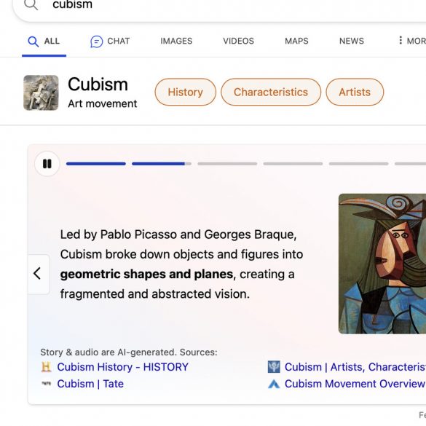Viewport: 426px width, 426px height.
Task: Click the second story progress segment
Action: 162,164
